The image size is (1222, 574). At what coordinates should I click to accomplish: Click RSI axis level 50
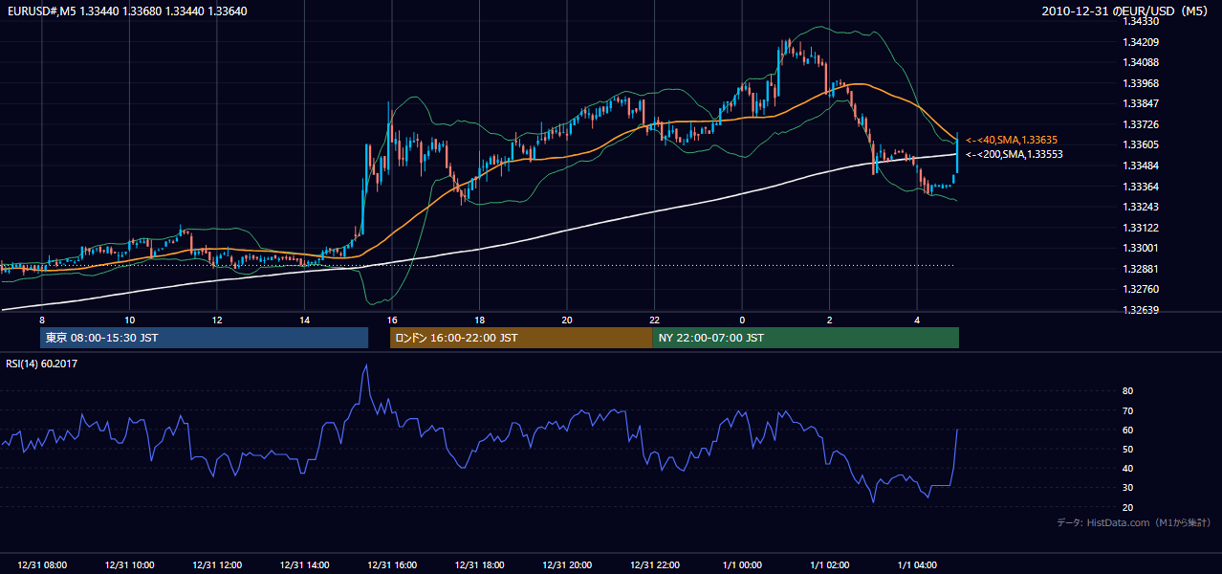coord(1127,449)
